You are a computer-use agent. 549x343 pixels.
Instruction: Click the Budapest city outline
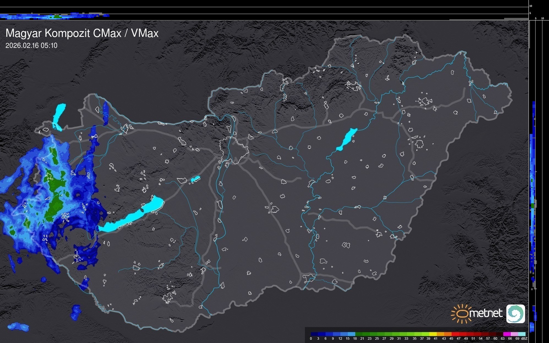click(x=234, y=150)
